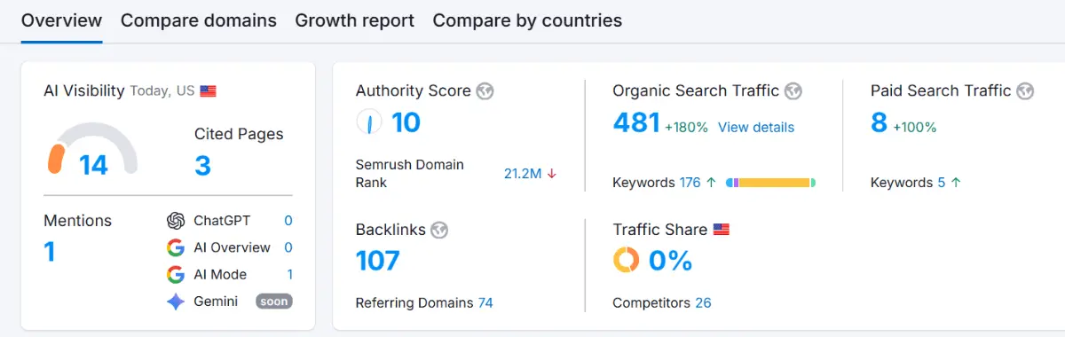
Task: Open the paid Keywords count 5
Action: pyautogui.click(x=942, y=183)
